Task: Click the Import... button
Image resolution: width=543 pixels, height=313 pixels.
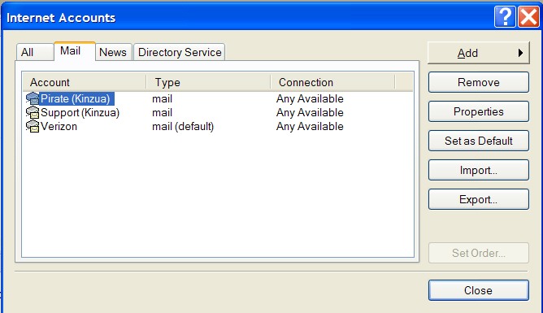Action: pos(479,170)
